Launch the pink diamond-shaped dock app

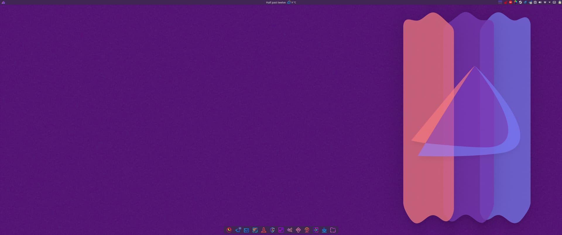pyautogui.click(x=298, y=230)
